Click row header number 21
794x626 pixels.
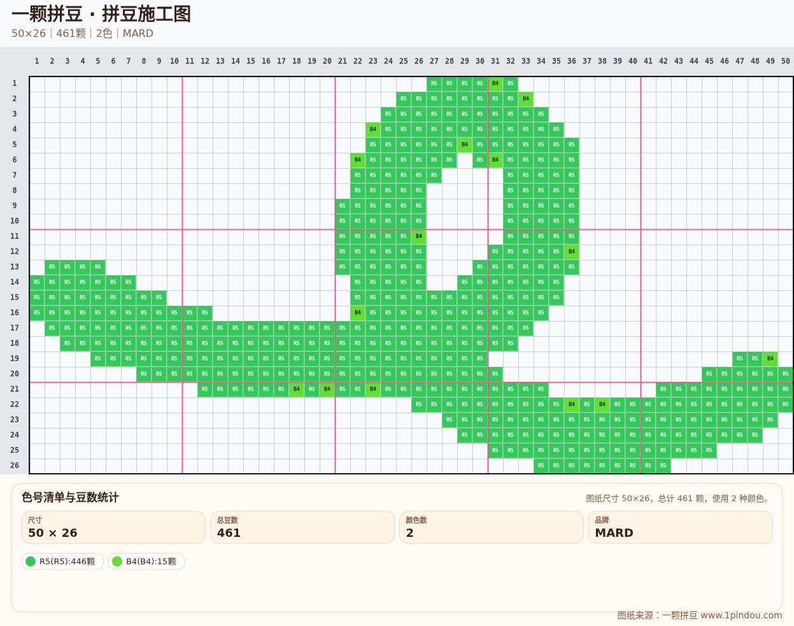15,389
